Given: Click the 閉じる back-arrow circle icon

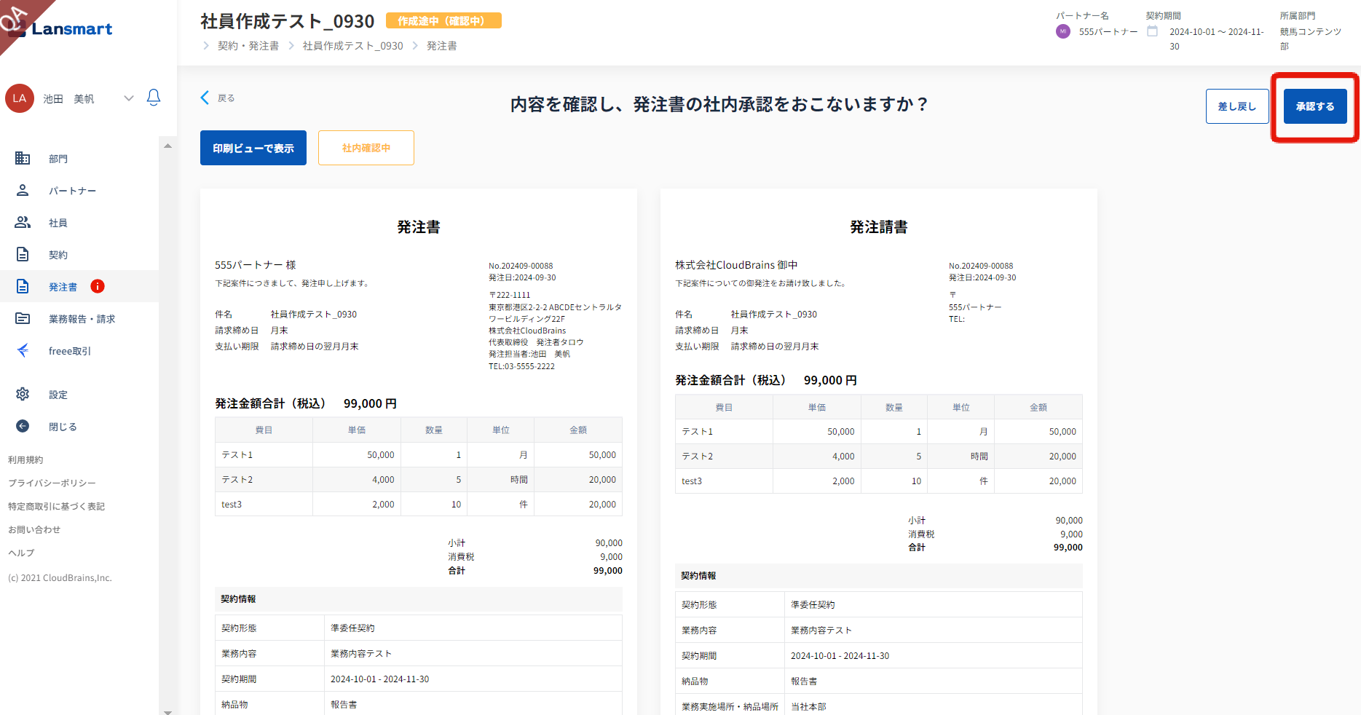Looking at the screenshot, I should [x=23, y=426].
